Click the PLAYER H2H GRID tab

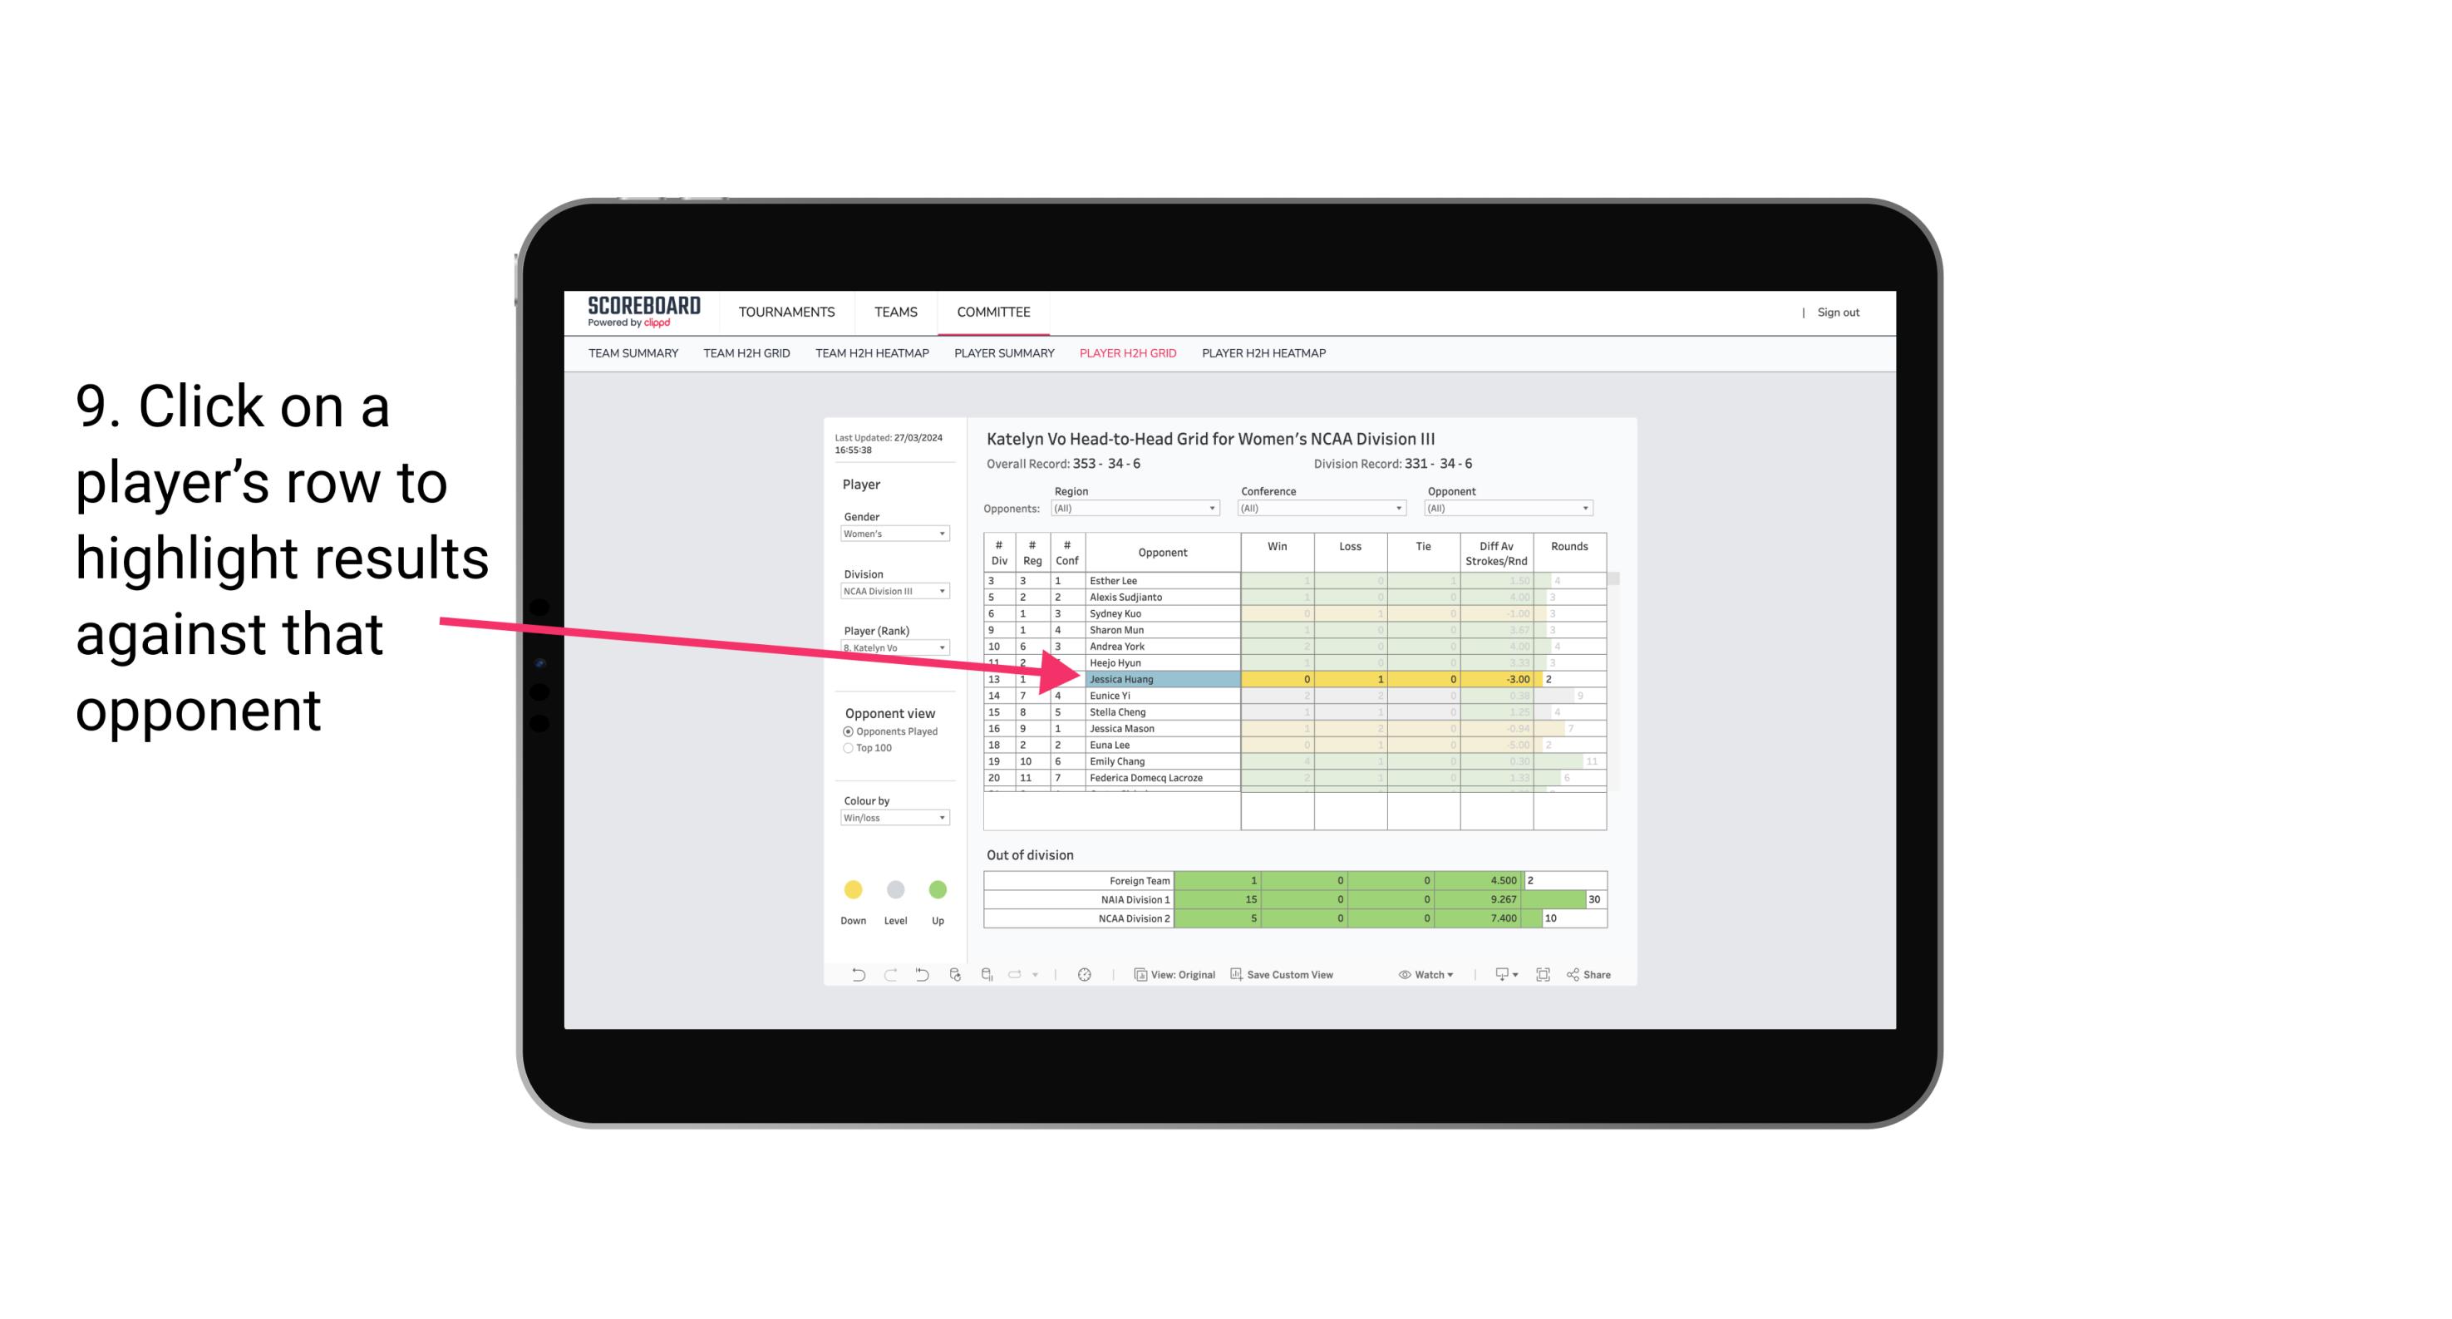(1125, 356)
